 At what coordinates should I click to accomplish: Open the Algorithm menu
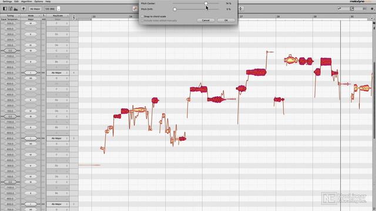(x=26, y=1)
